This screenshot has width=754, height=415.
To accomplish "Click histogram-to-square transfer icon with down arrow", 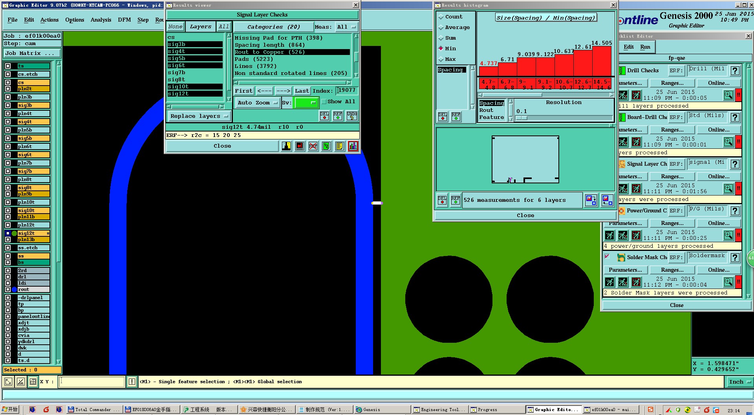I will click(591, 200).
